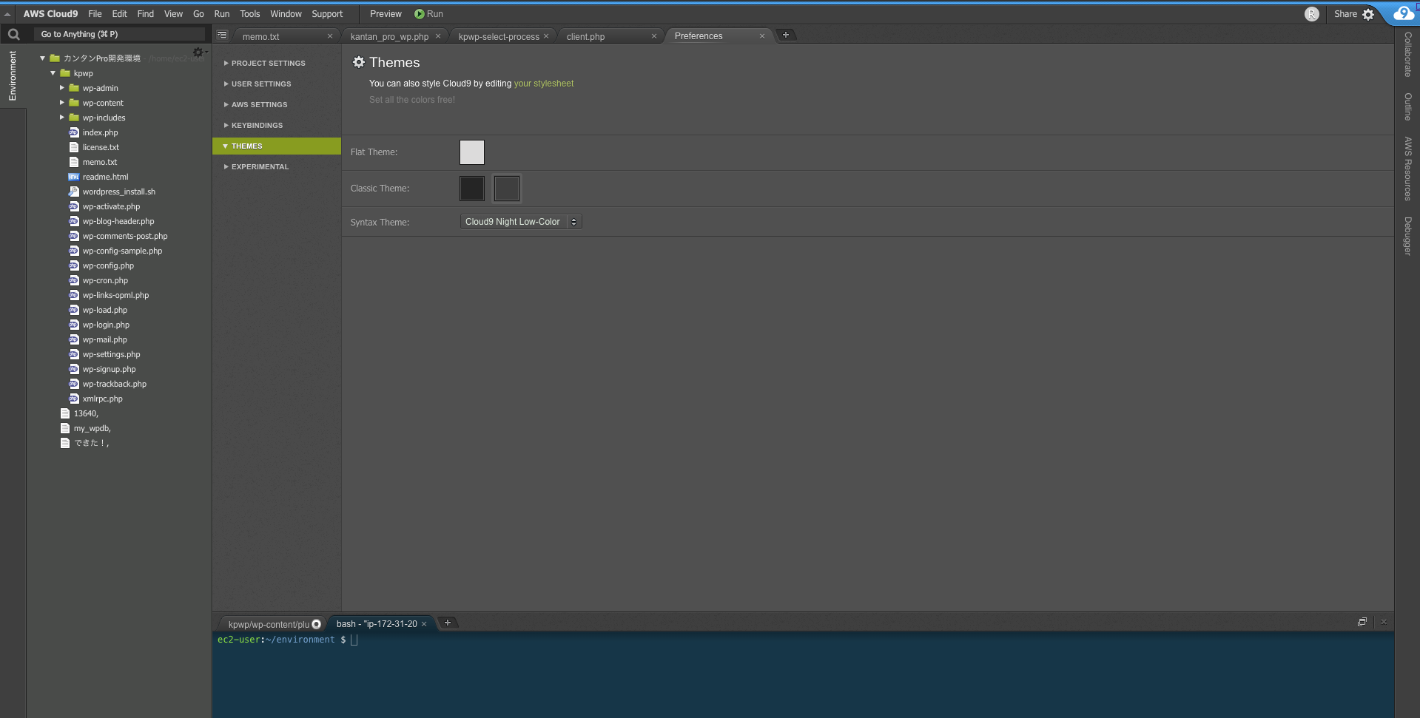1420x718 pixels.
Task: Maximize the console panel icon
Action: point(1362,622)
